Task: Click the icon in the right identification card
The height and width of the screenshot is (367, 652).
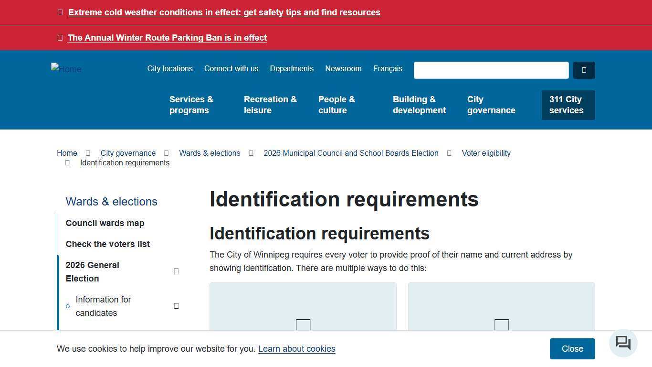Action: coord(501,325)
